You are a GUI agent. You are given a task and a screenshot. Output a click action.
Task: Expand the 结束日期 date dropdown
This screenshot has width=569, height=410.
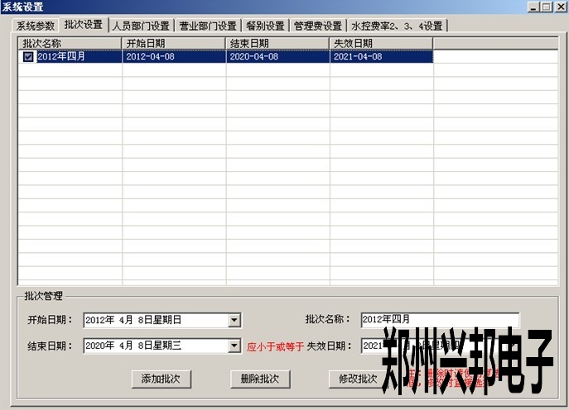click(x=234, y=346)
